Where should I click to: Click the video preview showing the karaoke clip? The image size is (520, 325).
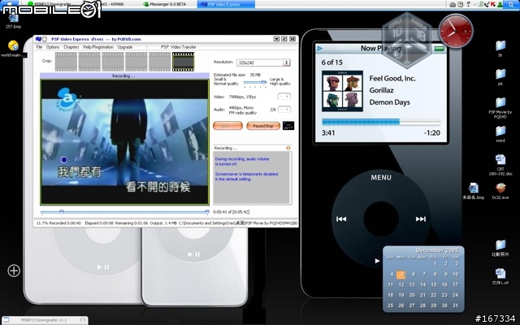point(124,142)
